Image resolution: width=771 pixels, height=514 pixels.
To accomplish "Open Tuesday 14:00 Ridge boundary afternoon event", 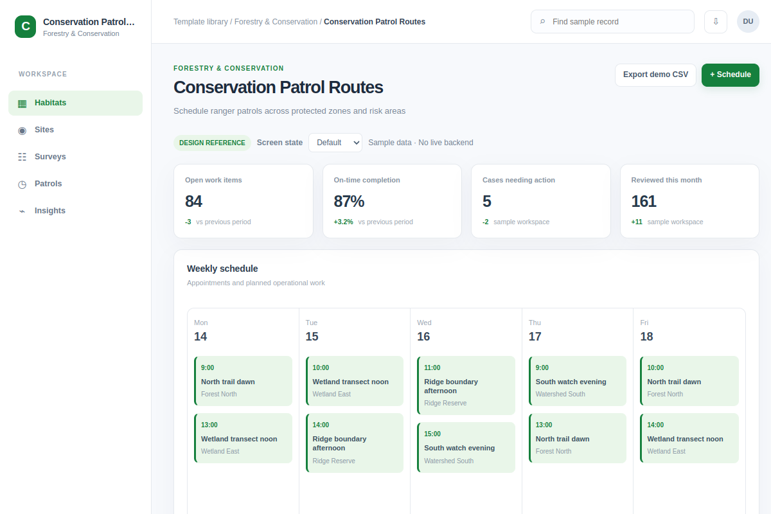I will click(x=355, y=443).
